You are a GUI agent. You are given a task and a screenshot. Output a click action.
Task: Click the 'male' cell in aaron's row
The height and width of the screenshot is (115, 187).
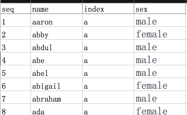click(x=160, y=20)
